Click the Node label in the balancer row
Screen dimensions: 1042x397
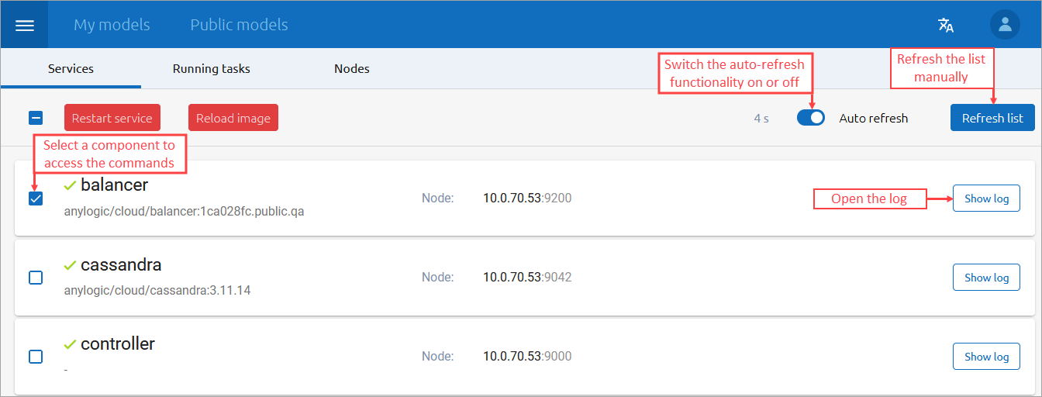tap(438, 198)
